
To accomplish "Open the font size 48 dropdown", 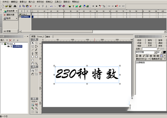I will [x=162, y=52].
